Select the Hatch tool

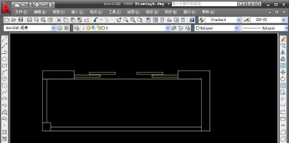click(x=4, y=132)
